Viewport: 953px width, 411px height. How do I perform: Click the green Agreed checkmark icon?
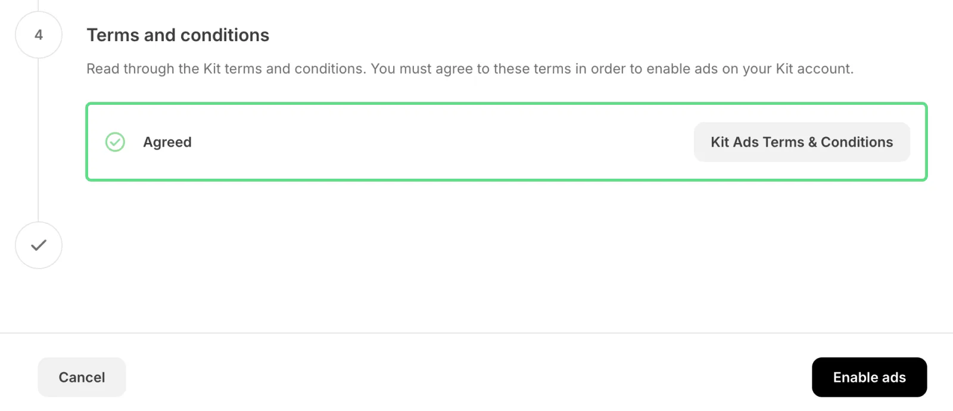click(x=115, y=142)
